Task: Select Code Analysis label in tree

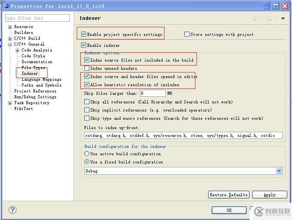Action: 37,50
